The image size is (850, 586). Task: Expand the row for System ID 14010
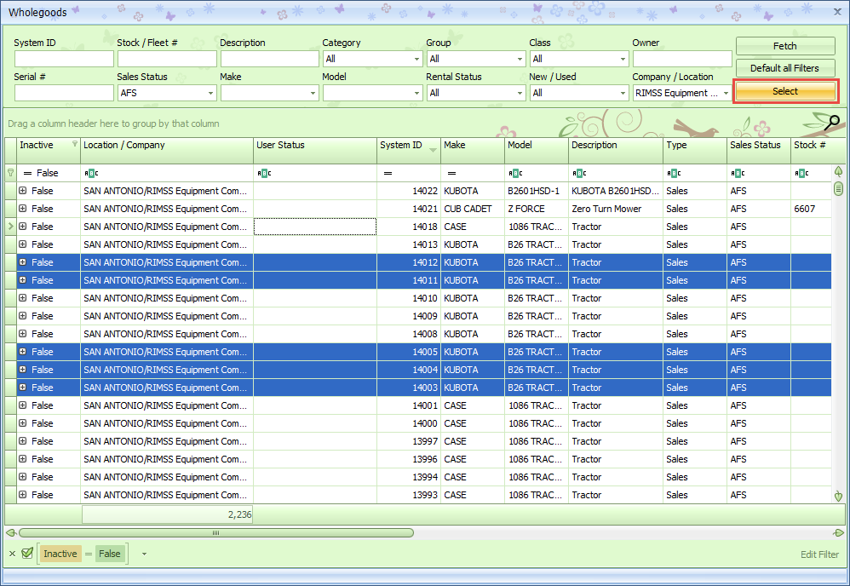(x=23, y=298)
